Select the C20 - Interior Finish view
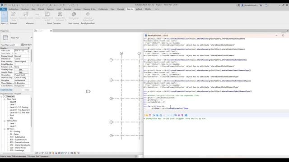The image size is (289, 162). point(18,148)
